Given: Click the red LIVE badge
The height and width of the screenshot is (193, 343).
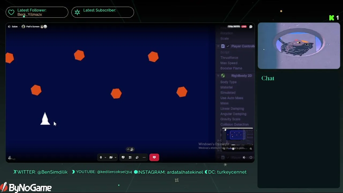Looking at the screenshot, I should click(244, 27).
